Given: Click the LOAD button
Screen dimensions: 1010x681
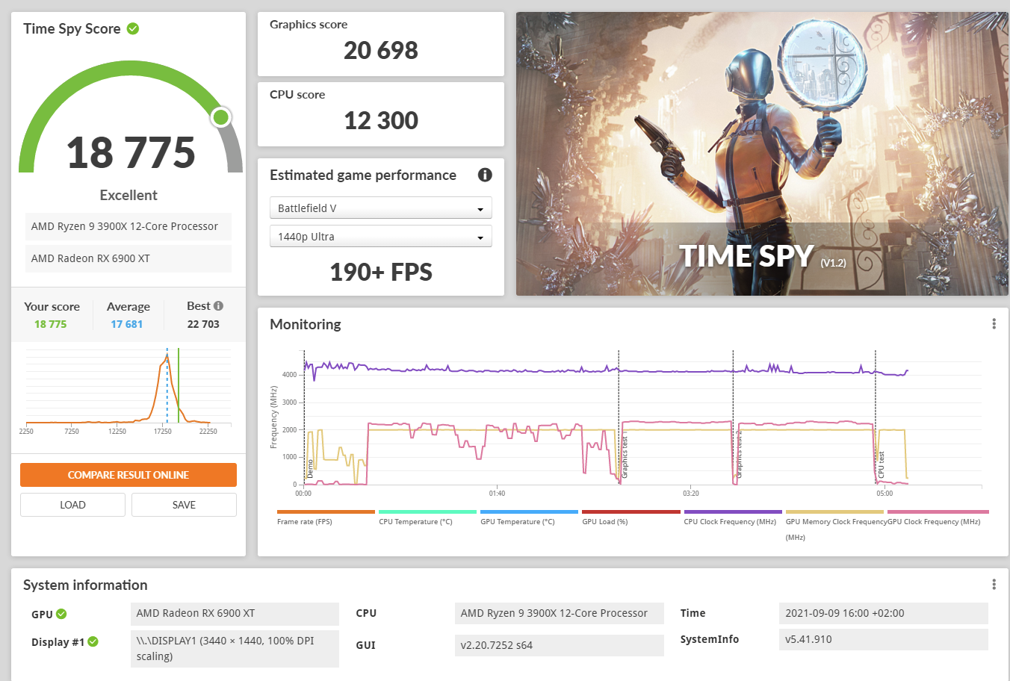Looking at the screenshot, I should pyautogui.click(x=72, y=505).
